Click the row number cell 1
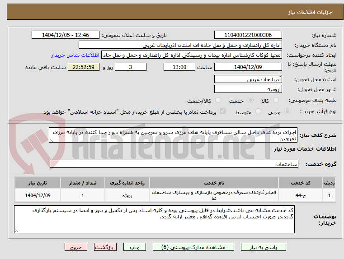The image size is (344, 259). click(329, 195)
